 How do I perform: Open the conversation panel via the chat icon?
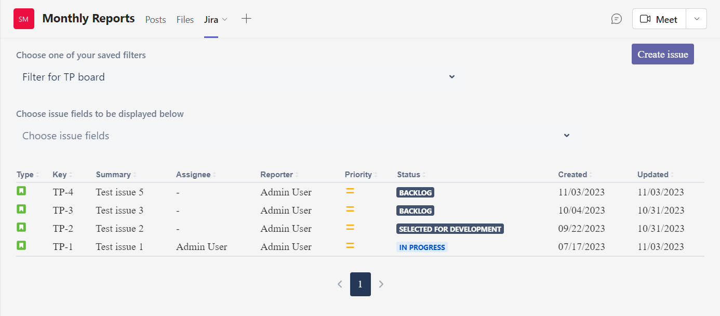[616, 18]
